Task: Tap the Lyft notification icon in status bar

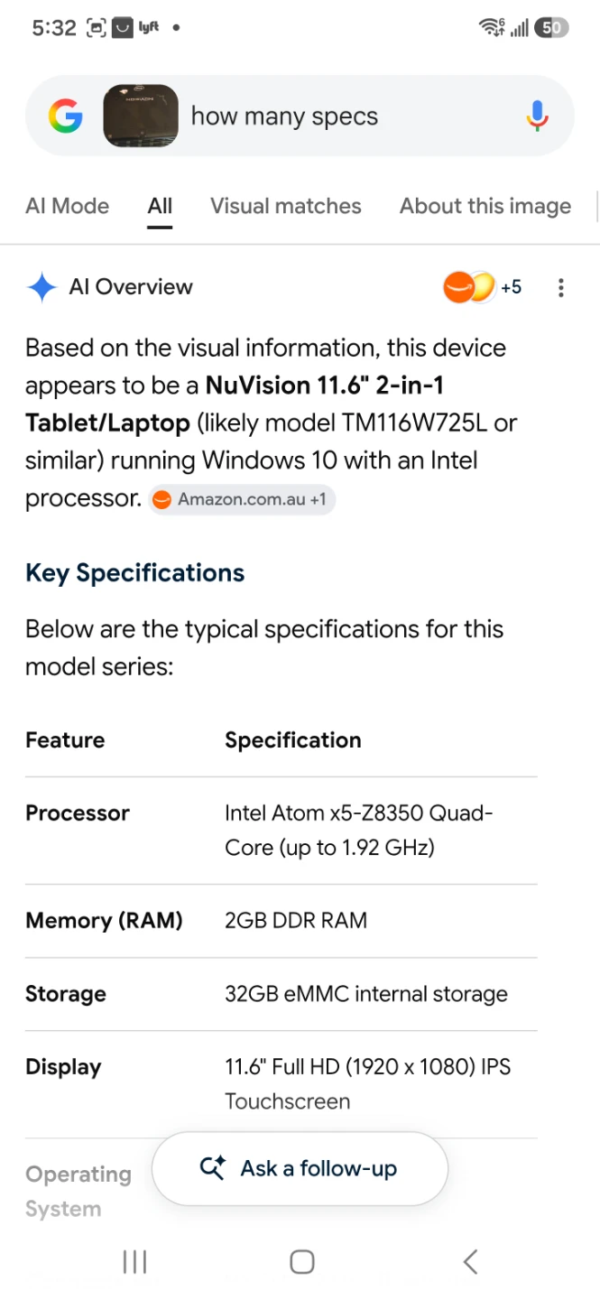Action: 149,28
